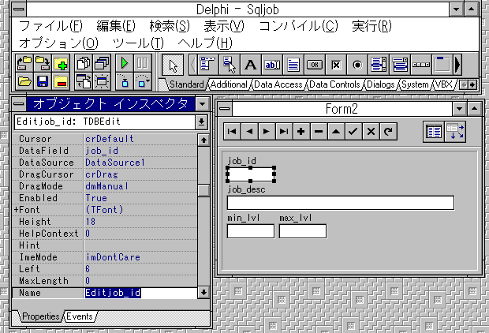The height and width of the screenshot is (333, 489).
Task: Open the ヘルプ(H) menu
Action: tap(205, 43)
